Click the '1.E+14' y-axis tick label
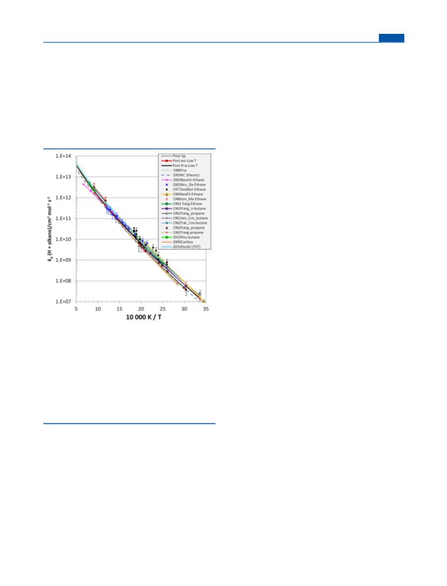Viewport: 447px width, 586px height. (x=63, y=156)
